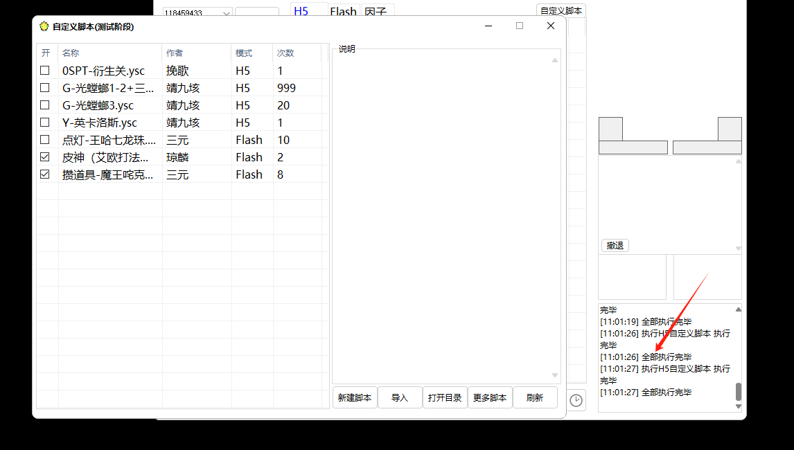
Task: Click the 更多脚本 button
Action: 490,398
